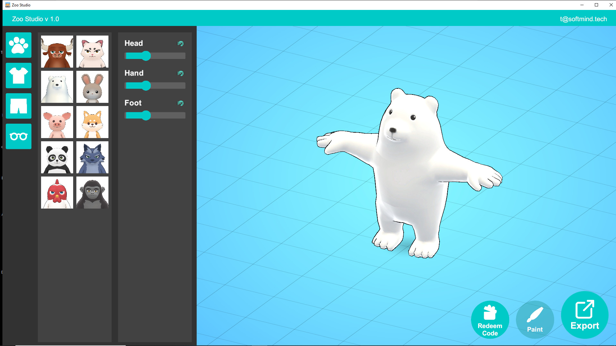Select the wolf head thumbnail
Screen dimensions: 616x346
pyautogui.click(x=92, y=157)
